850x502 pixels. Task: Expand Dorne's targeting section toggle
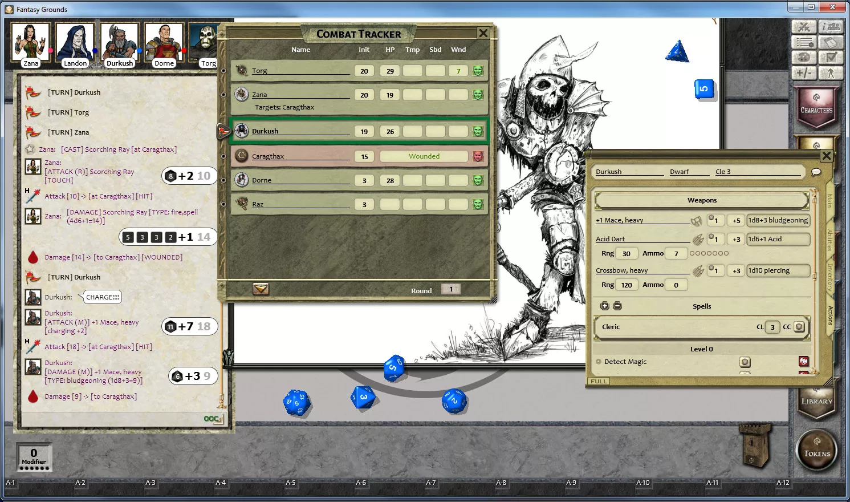pos(223,180)
